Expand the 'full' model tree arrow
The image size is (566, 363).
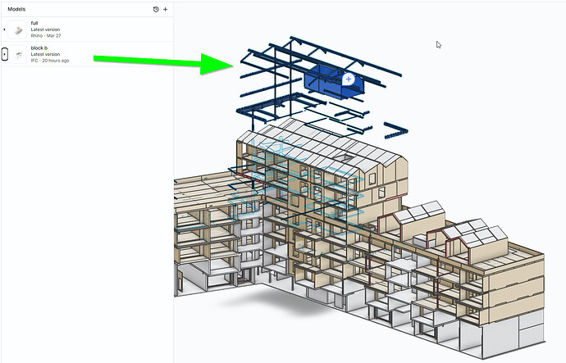4,29
